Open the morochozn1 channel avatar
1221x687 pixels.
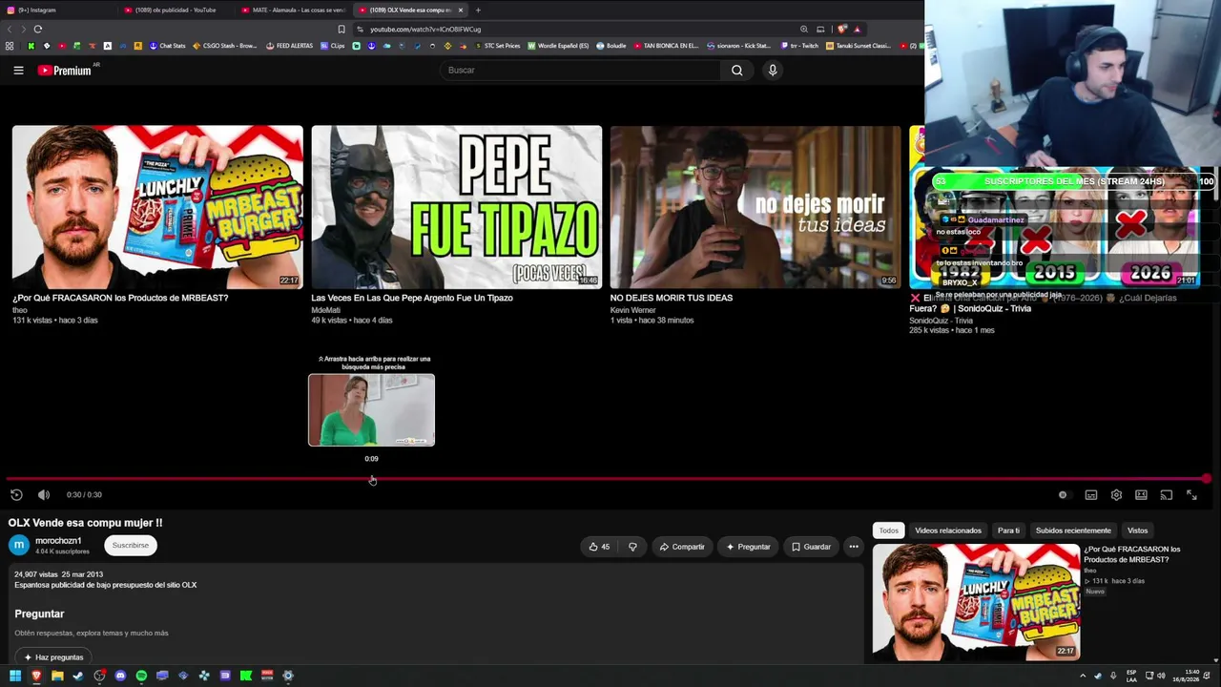(19, 545)
